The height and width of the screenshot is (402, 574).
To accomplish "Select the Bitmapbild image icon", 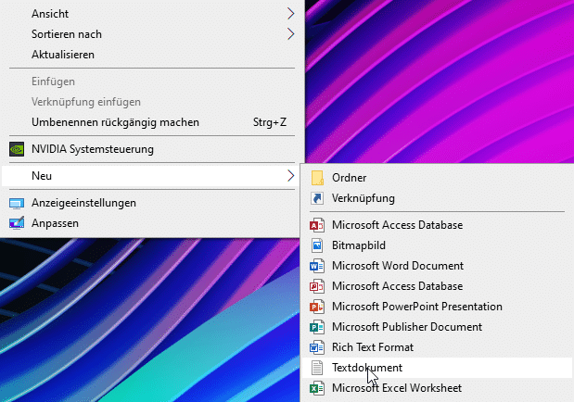I will tap(316, 245).
